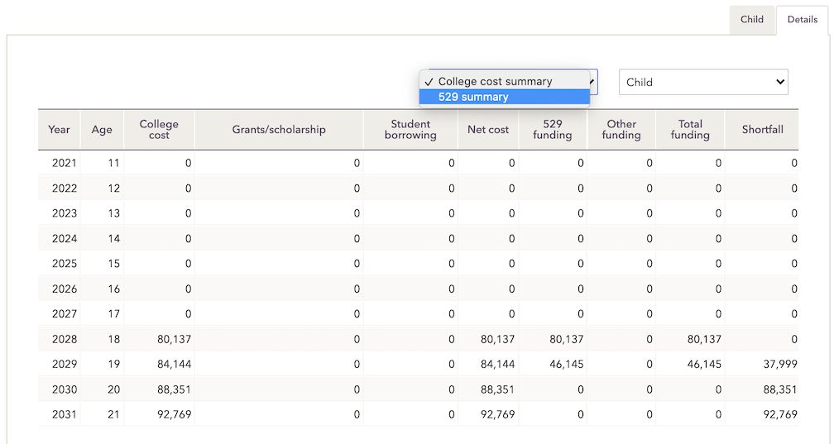
Task: Click the Other funding column header
Action: point(621,130)
